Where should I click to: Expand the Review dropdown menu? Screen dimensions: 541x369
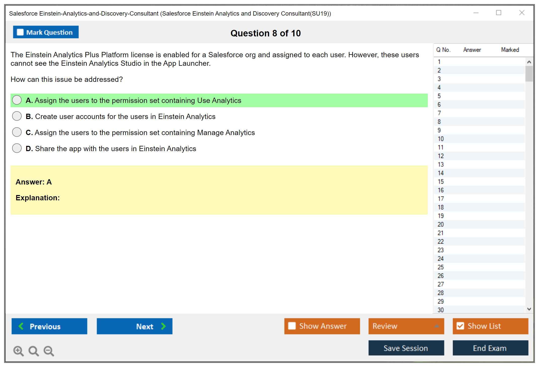pos(437,326)
